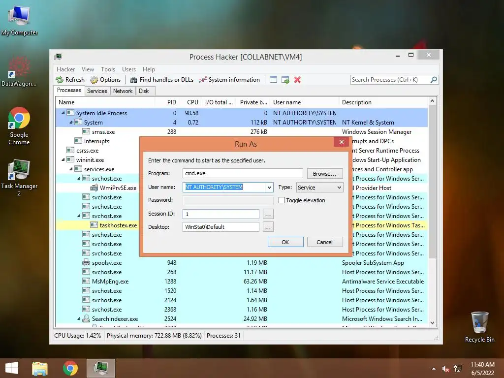Screen dimensions: 504x378
Task: Click the Find window toolbar icon
Action: [x=273, y=80]
